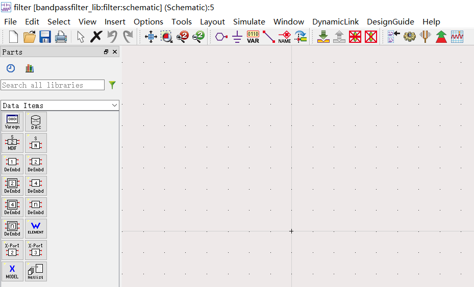
Task: Insert a VAR variable equation
Action: [253, 37]
